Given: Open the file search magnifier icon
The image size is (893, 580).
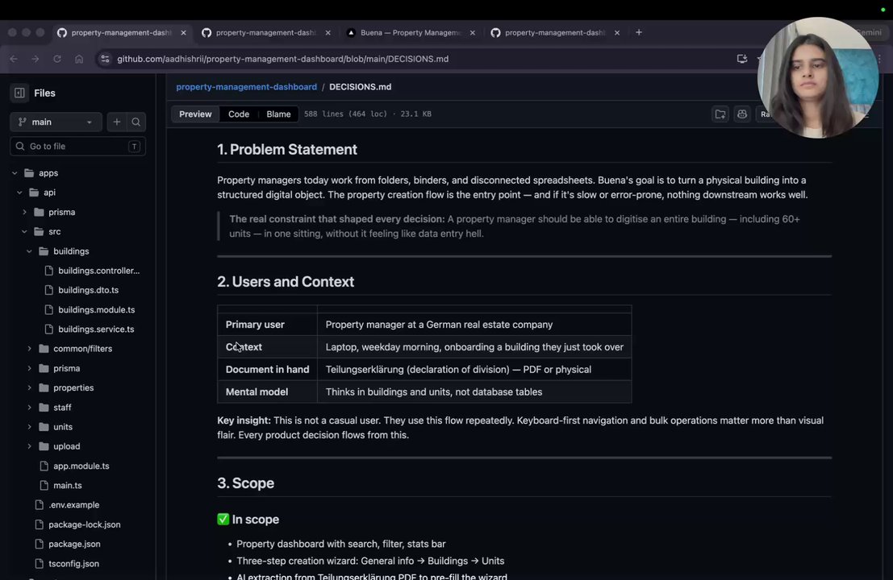Looking at the screenshot, I should click(136, 122).
